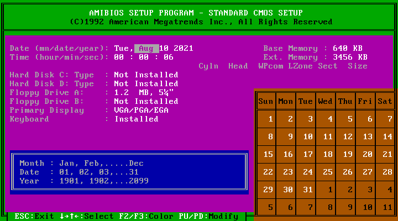
Task: Click the Cyln column header
Action: click(x=208, y=66)
